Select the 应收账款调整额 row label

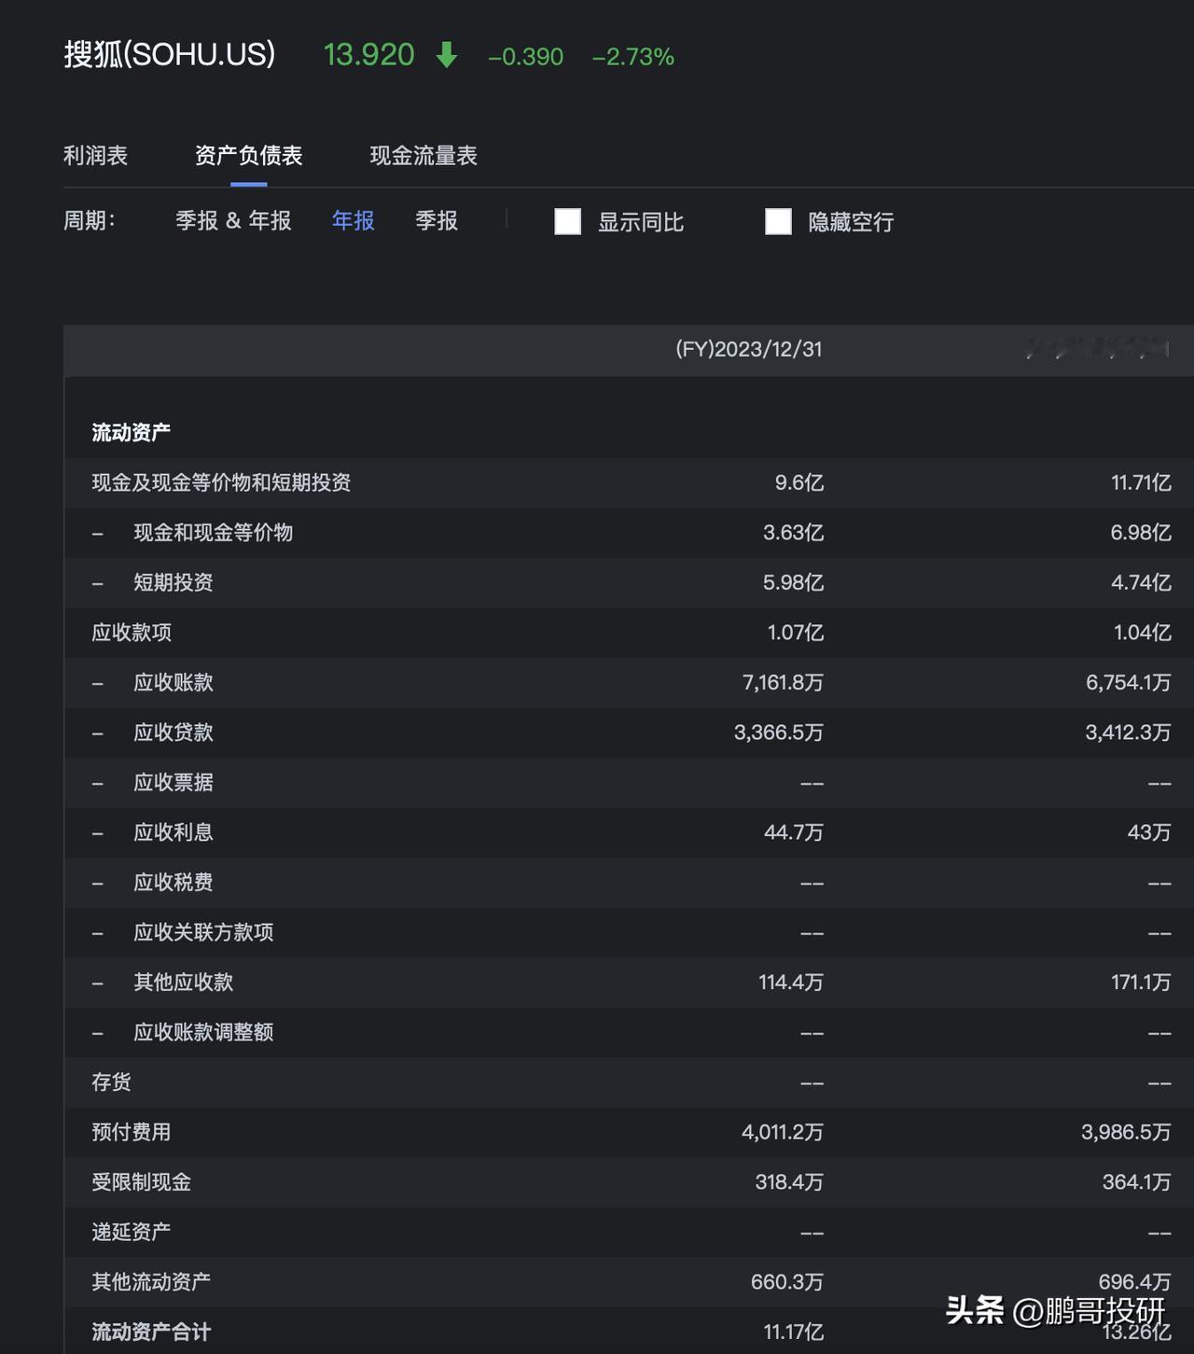point(203,1032)
